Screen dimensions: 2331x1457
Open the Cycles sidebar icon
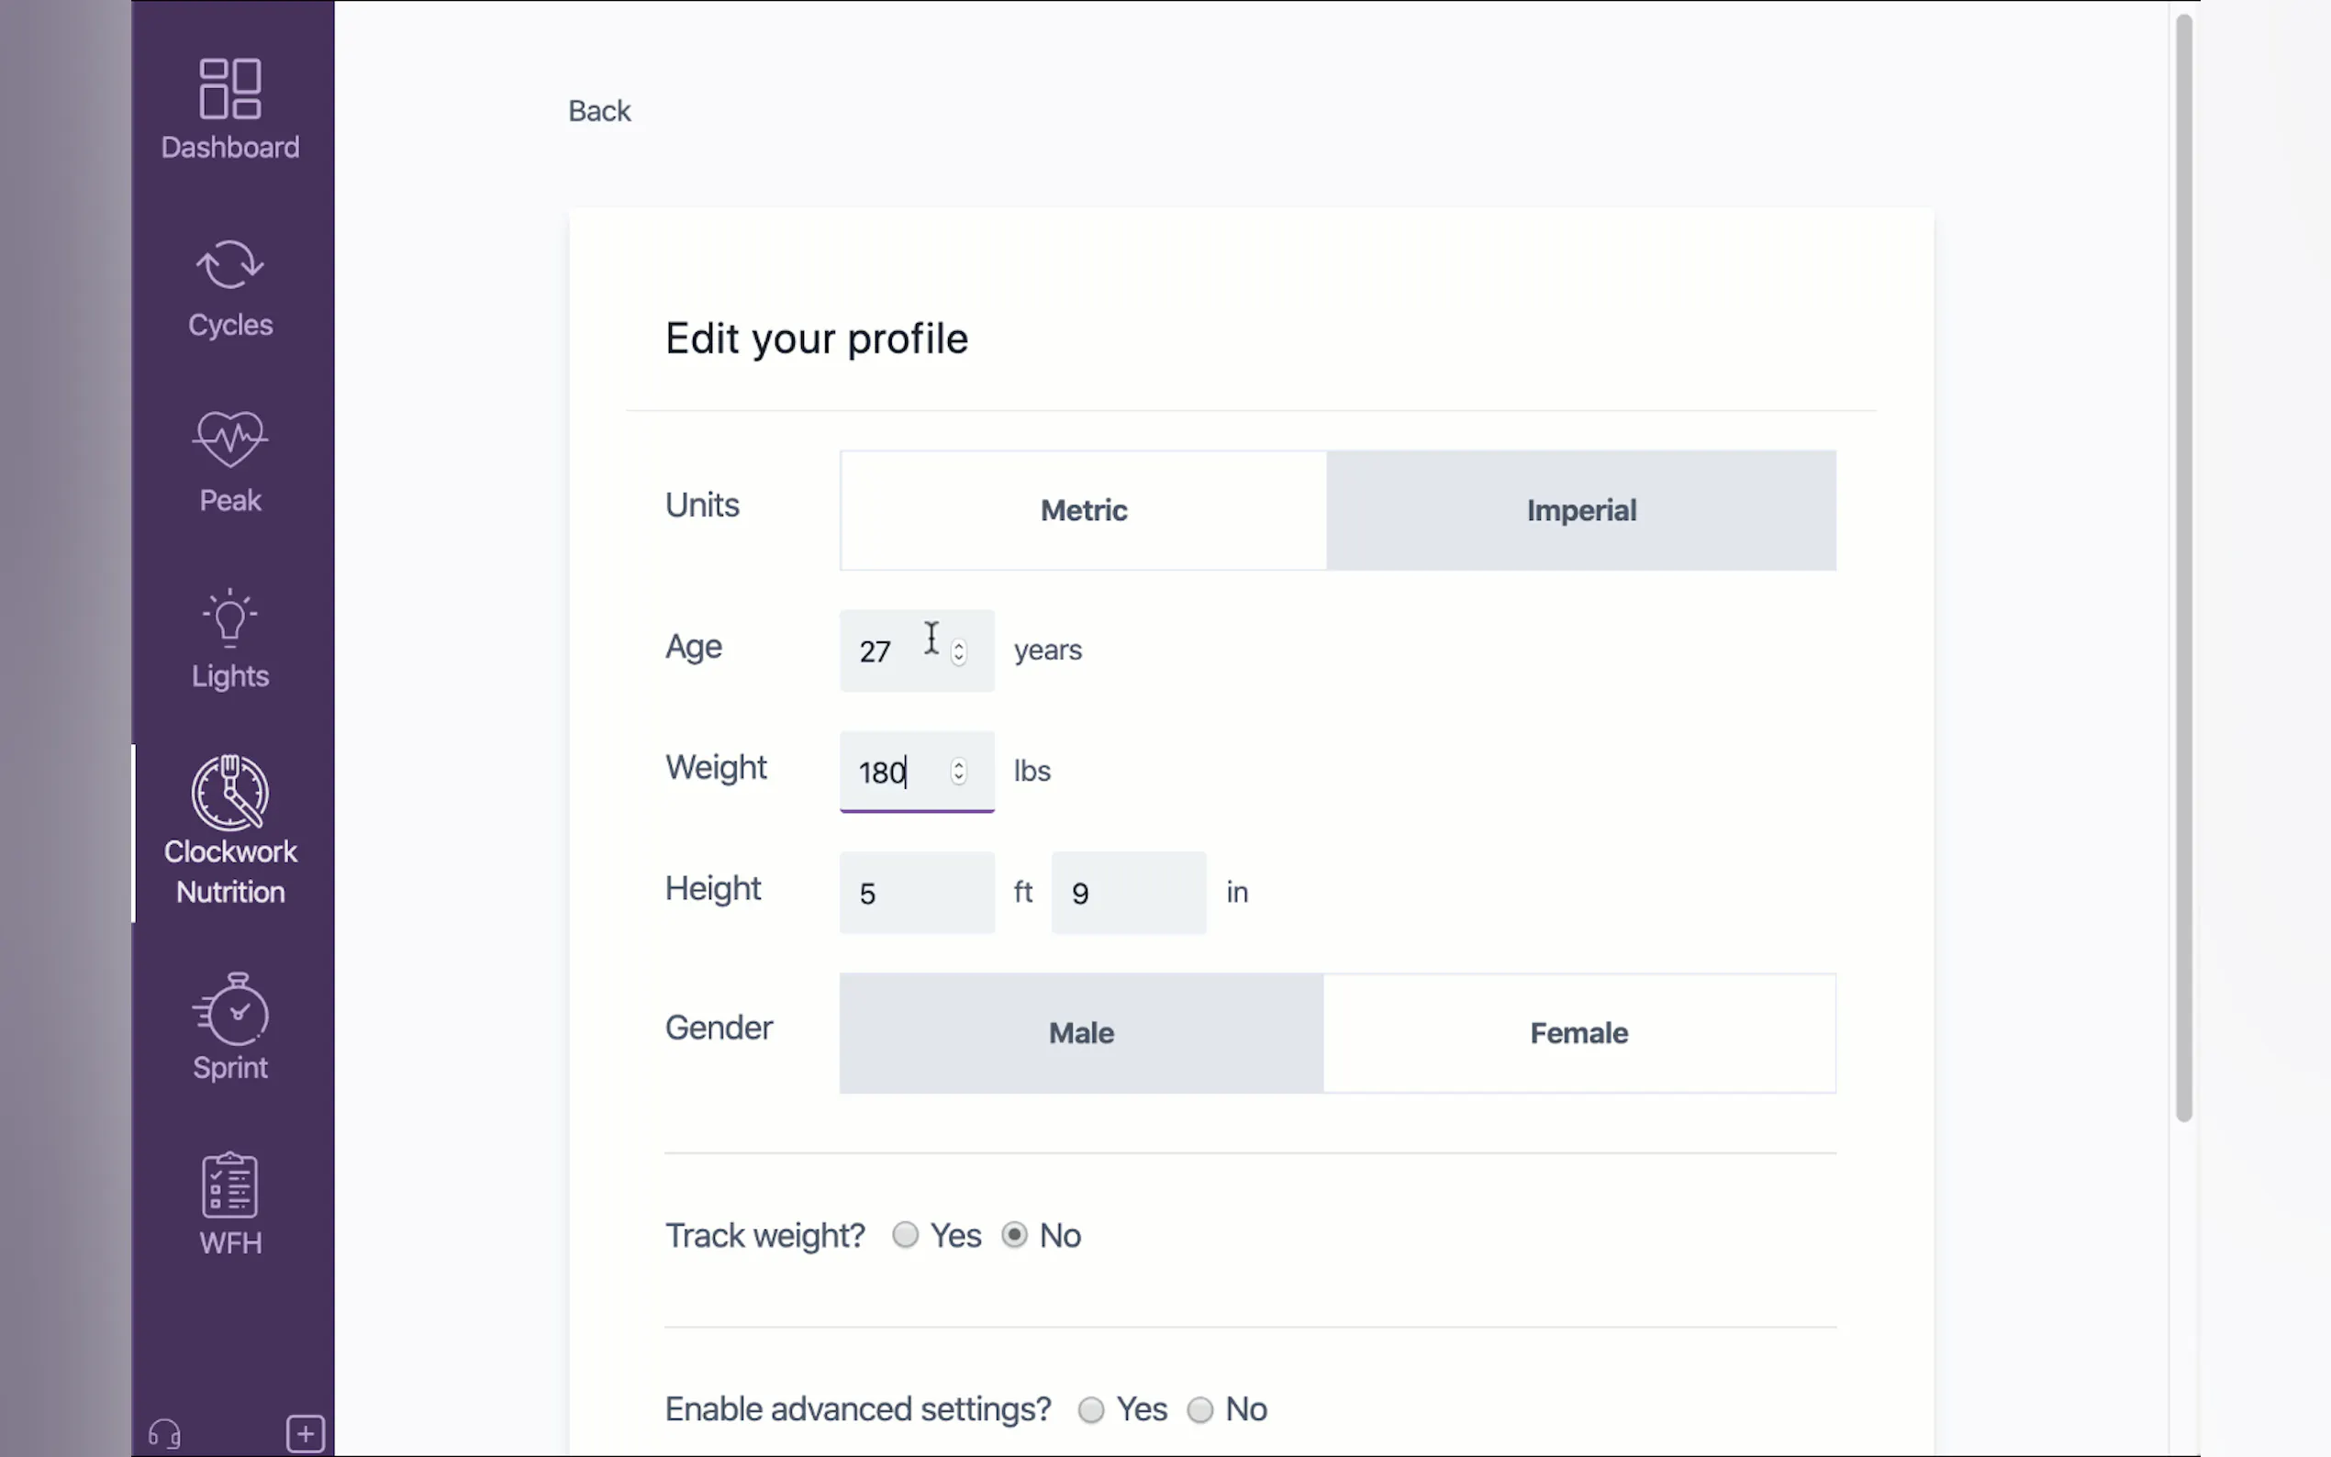[x=229, y=264]
